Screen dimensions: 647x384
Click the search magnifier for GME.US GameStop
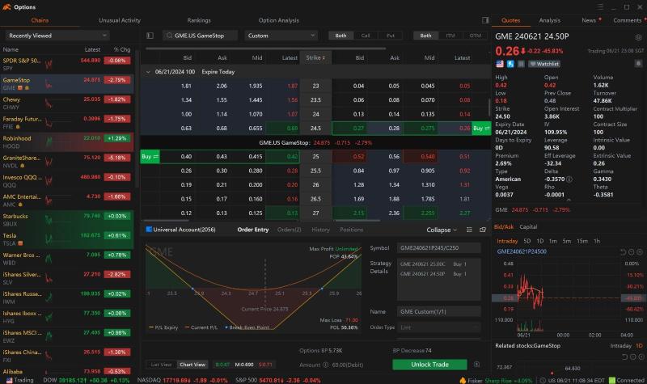pos(167,36)
